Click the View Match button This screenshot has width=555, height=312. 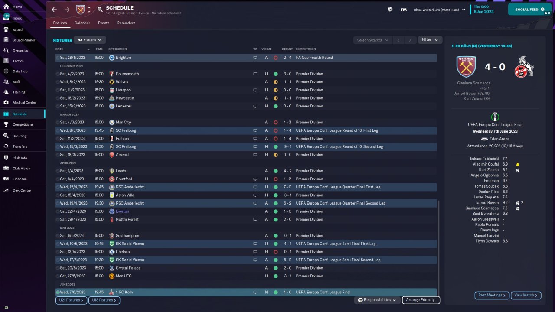click(x=526, y=296)
